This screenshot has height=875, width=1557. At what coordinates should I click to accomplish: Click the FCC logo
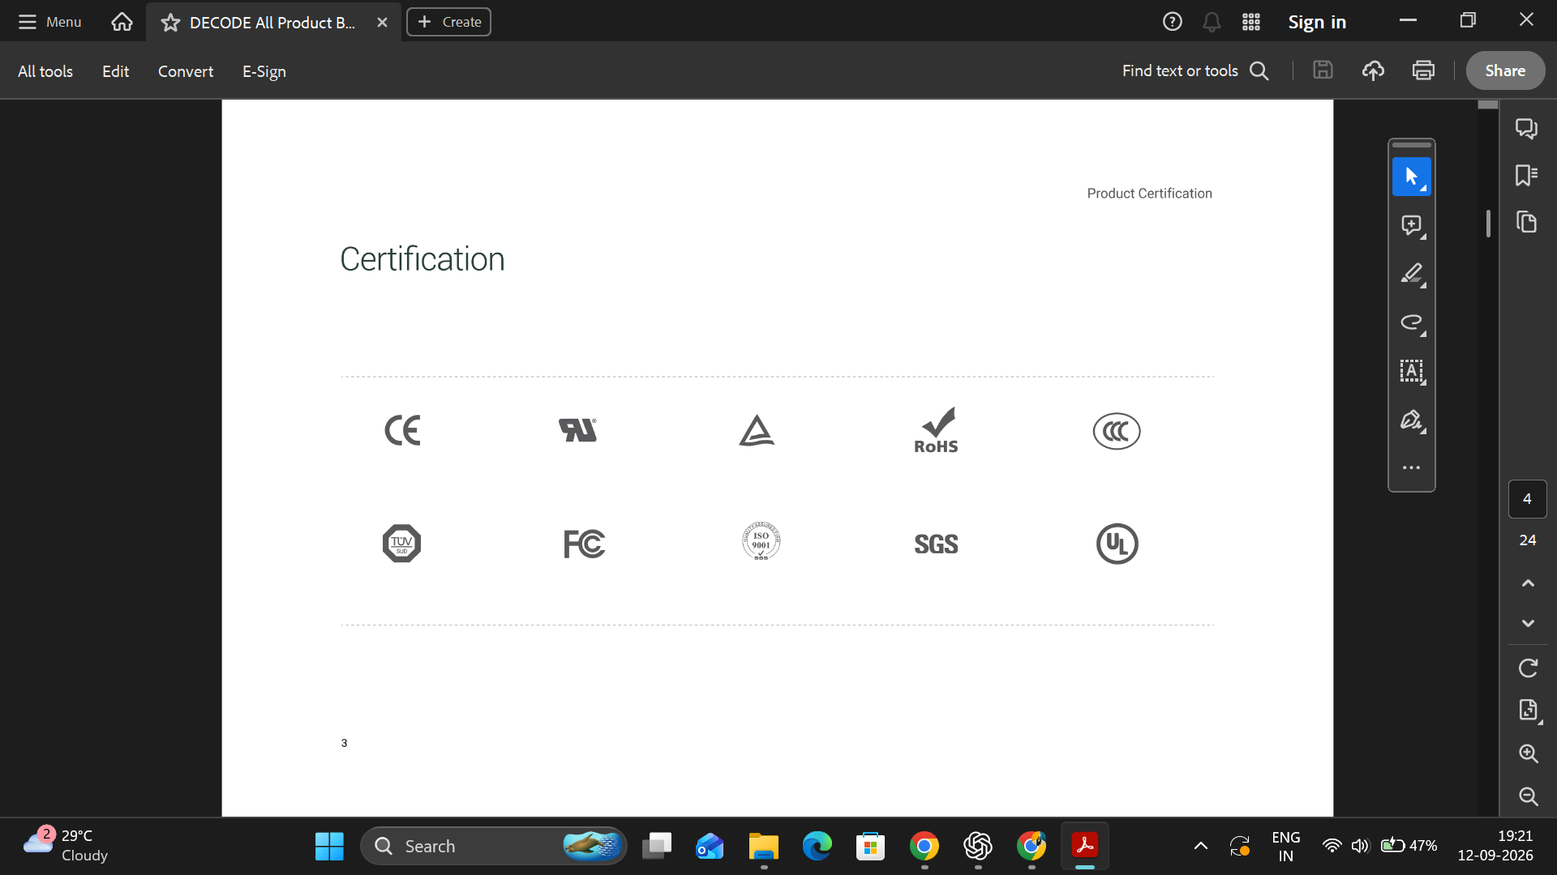[584, 544]
